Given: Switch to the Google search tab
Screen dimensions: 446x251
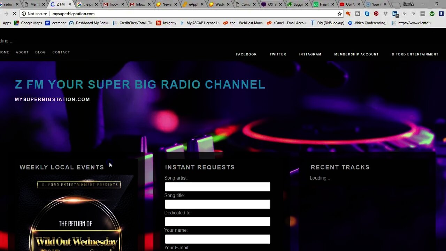Looking at the screenshot, I should click(85, 5).
